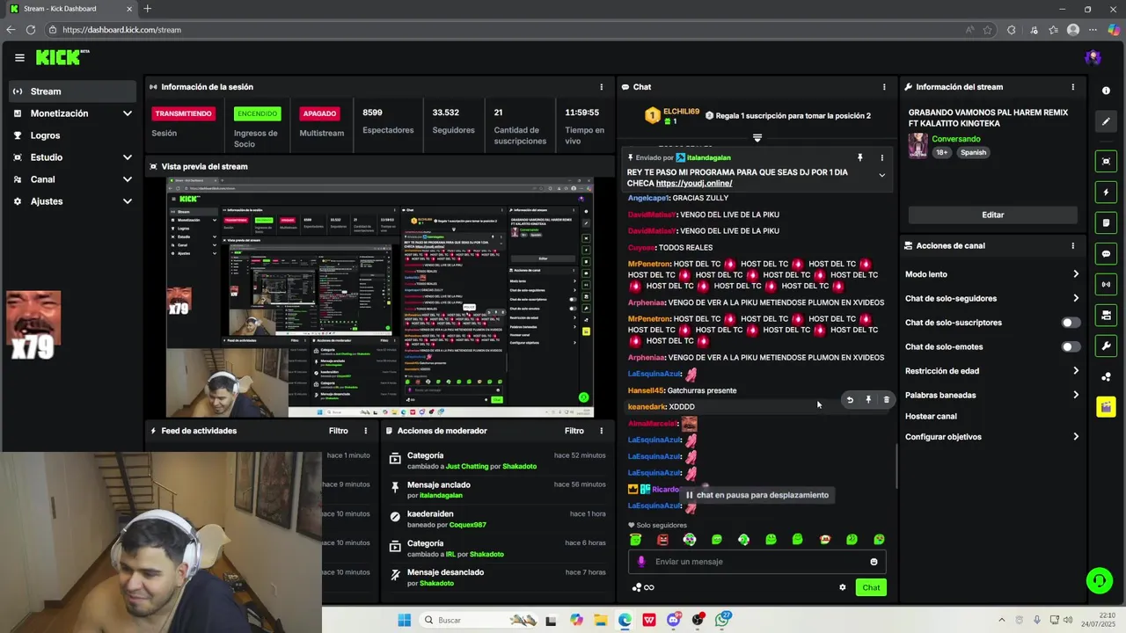
Task: Click the three-dots cluster icon in right sidebar
Action: (x=1106, y=377)
